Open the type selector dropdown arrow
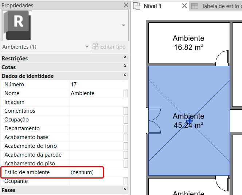This screenshot has width=242, height=195. click(x=124, y=25)
